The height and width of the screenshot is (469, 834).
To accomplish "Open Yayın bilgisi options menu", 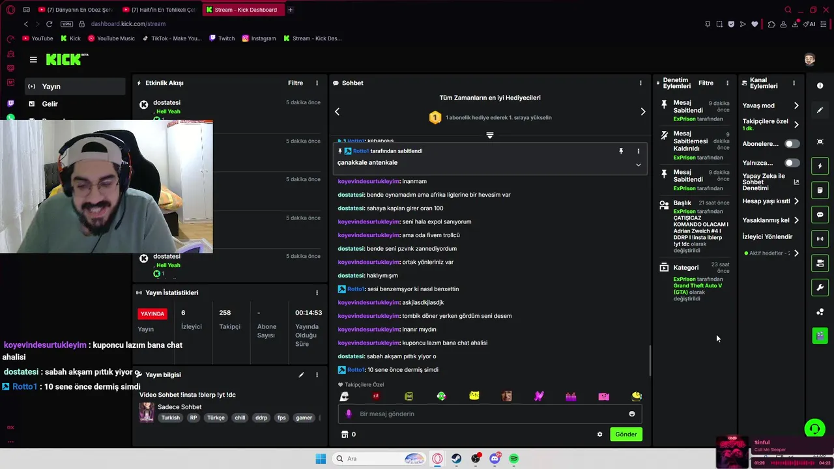I will (317, 375).
